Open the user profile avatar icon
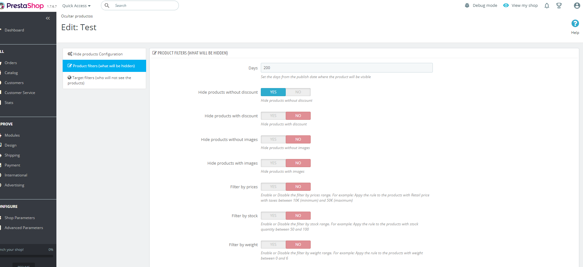The width and height of the screenshot is (583, 267). click(577, 6)
